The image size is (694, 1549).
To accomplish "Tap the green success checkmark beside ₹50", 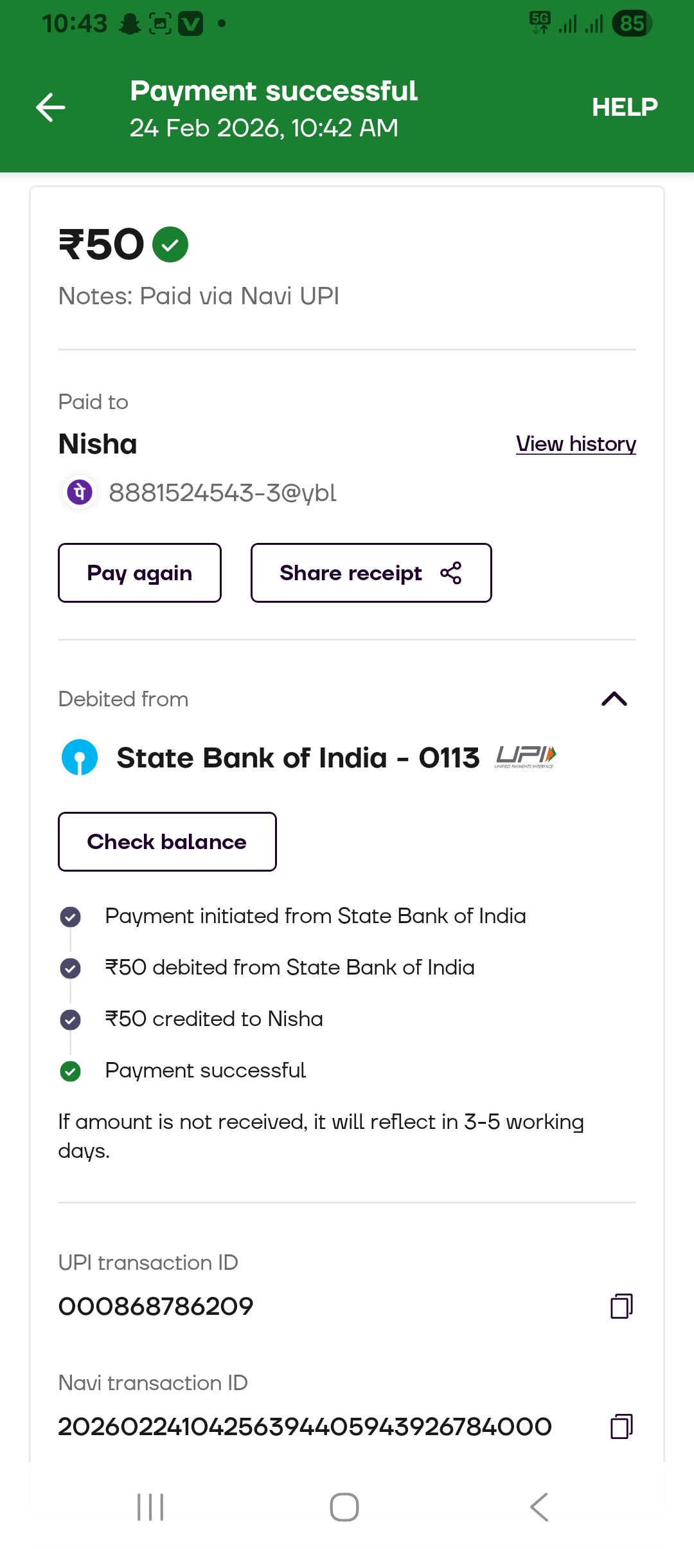I will point(170,245).
